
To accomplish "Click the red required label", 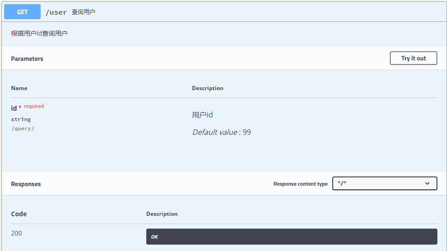I will point(34,107).
